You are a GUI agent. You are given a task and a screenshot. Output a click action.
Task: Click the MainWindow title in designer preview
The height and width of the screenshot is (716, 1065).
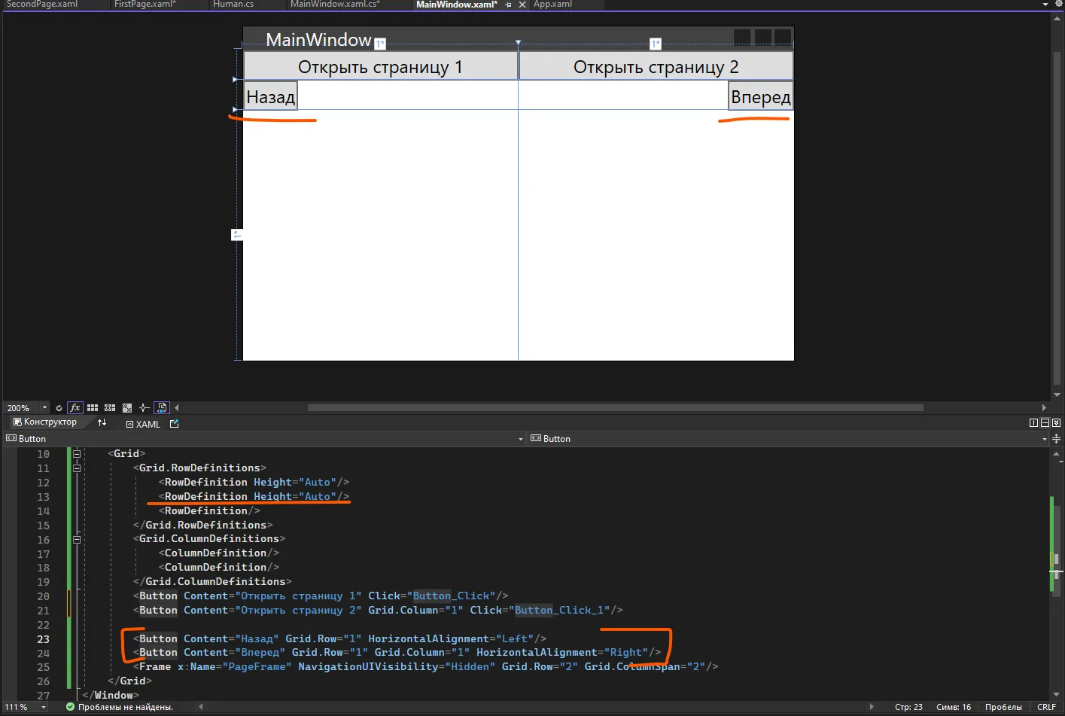tap(319, 40)
